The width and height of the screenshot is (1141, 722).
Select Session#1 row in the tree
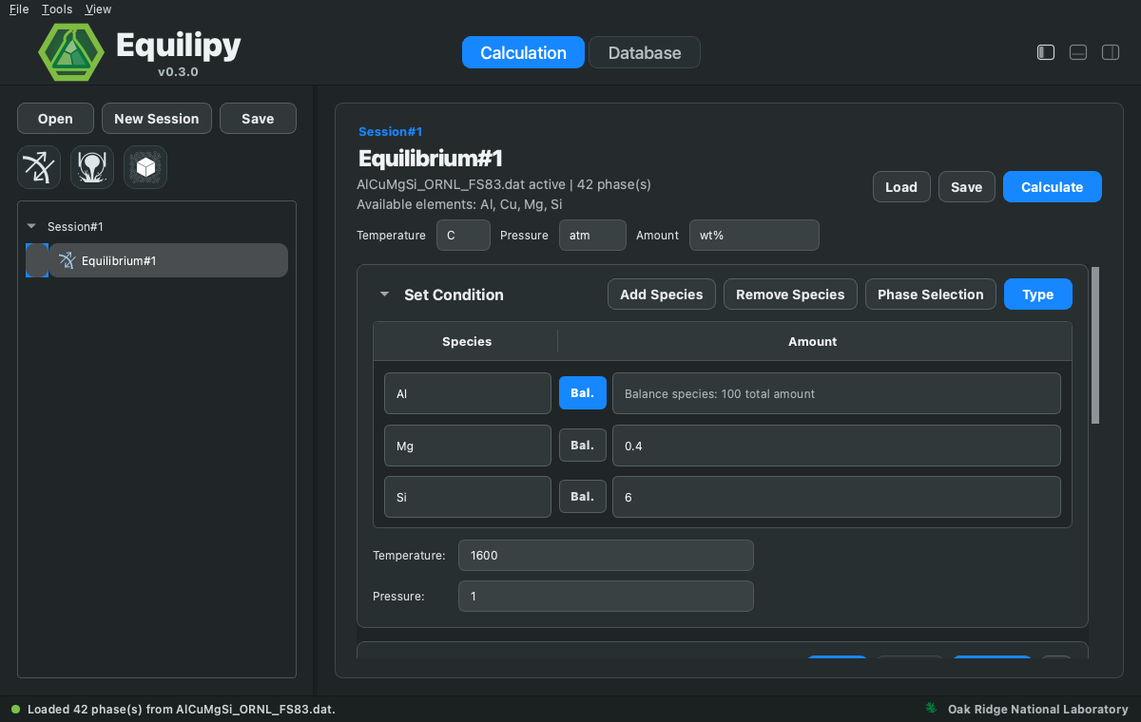click(157, 227)
